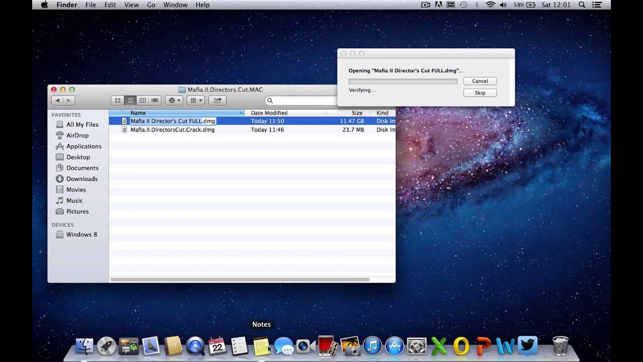Viewport: 643px width, 362px height.
Task: Sort files by Date Modified column
Action: coord(285,113)
